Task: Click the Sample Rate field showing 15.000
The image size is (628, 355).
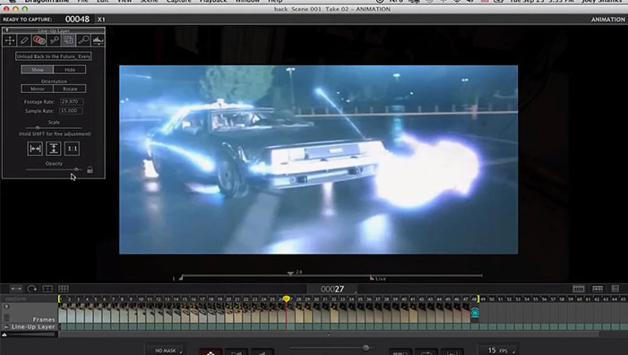Action: point(72,111)
